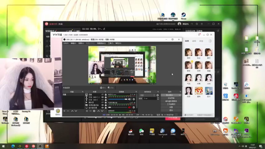Click help icon in Douyin live window title bar
Screen dimensions: 265x149
(x=197, y=24)
